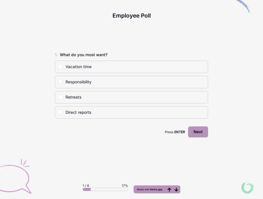
Task: Go to next question with down arrow
Action: [176, 190]
